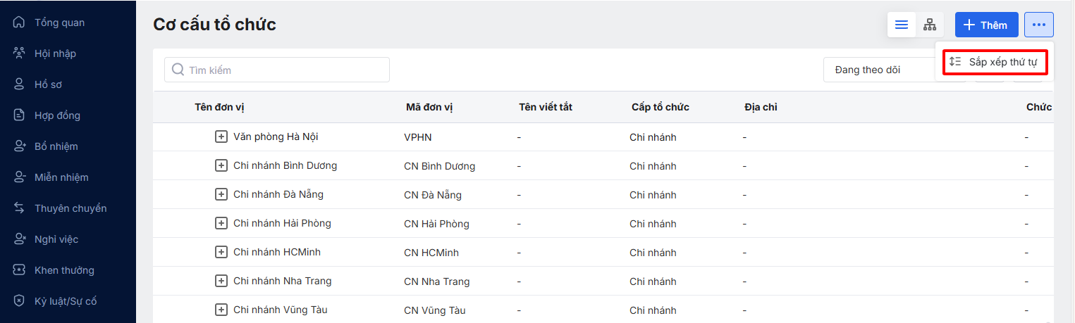1075x323 pixels.
Task: Open Tổng quan in sidebar
Action: tap(59, 23)
